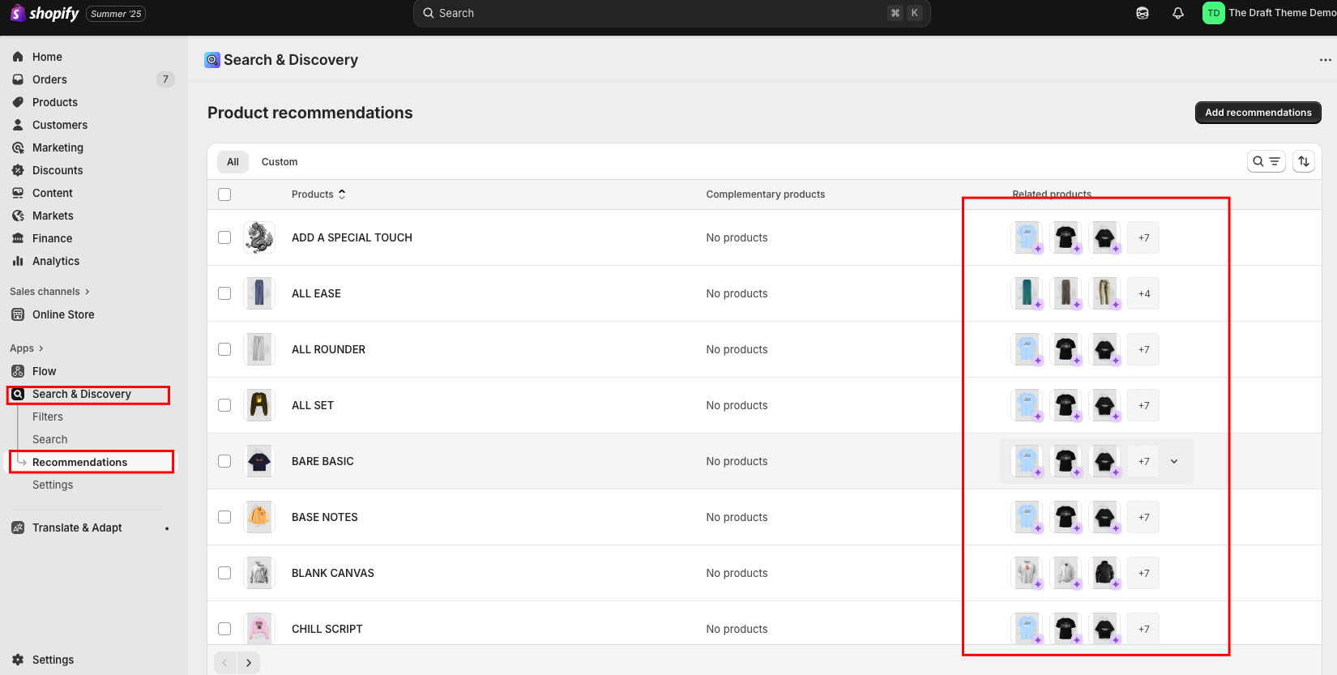
Task: Open the CHILL SCRIPT product row
Action: [764, 624]
